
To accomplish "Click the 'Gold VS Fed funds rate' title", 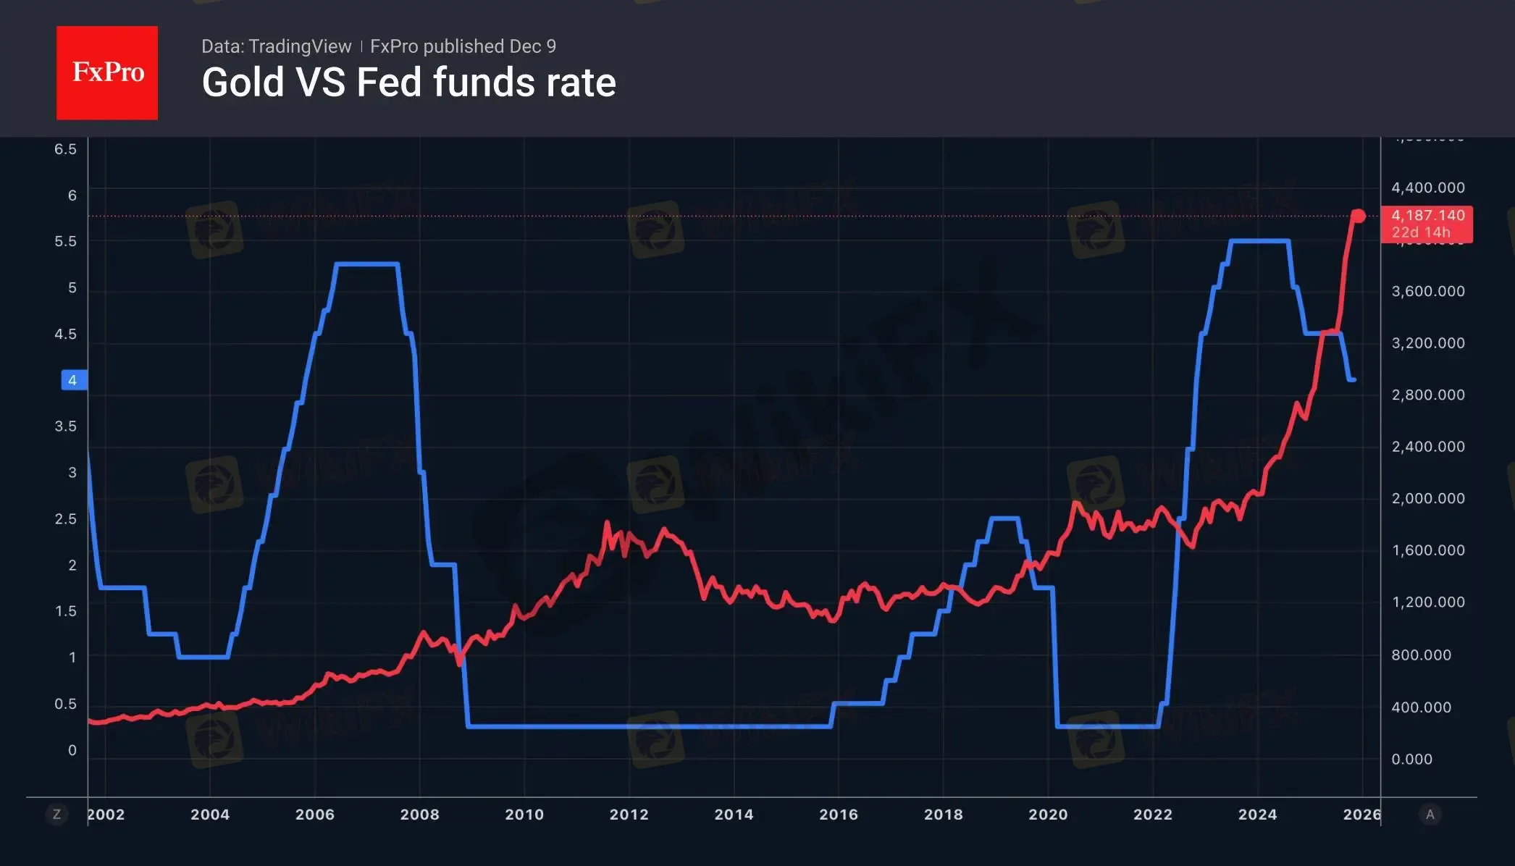I will click(408, 83).
